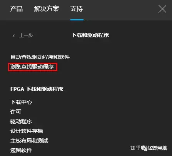Open 设计软件存档 link
This screenshot has height=156, width=172.
click(27, 131)
